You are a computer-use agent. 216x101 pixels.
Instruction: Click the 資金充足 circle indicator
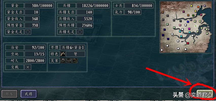(x=28, y=32)
